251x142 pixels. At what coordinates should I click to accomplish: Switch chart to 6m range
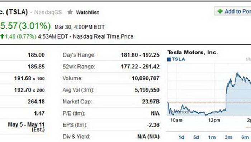[x=245, y=137]
